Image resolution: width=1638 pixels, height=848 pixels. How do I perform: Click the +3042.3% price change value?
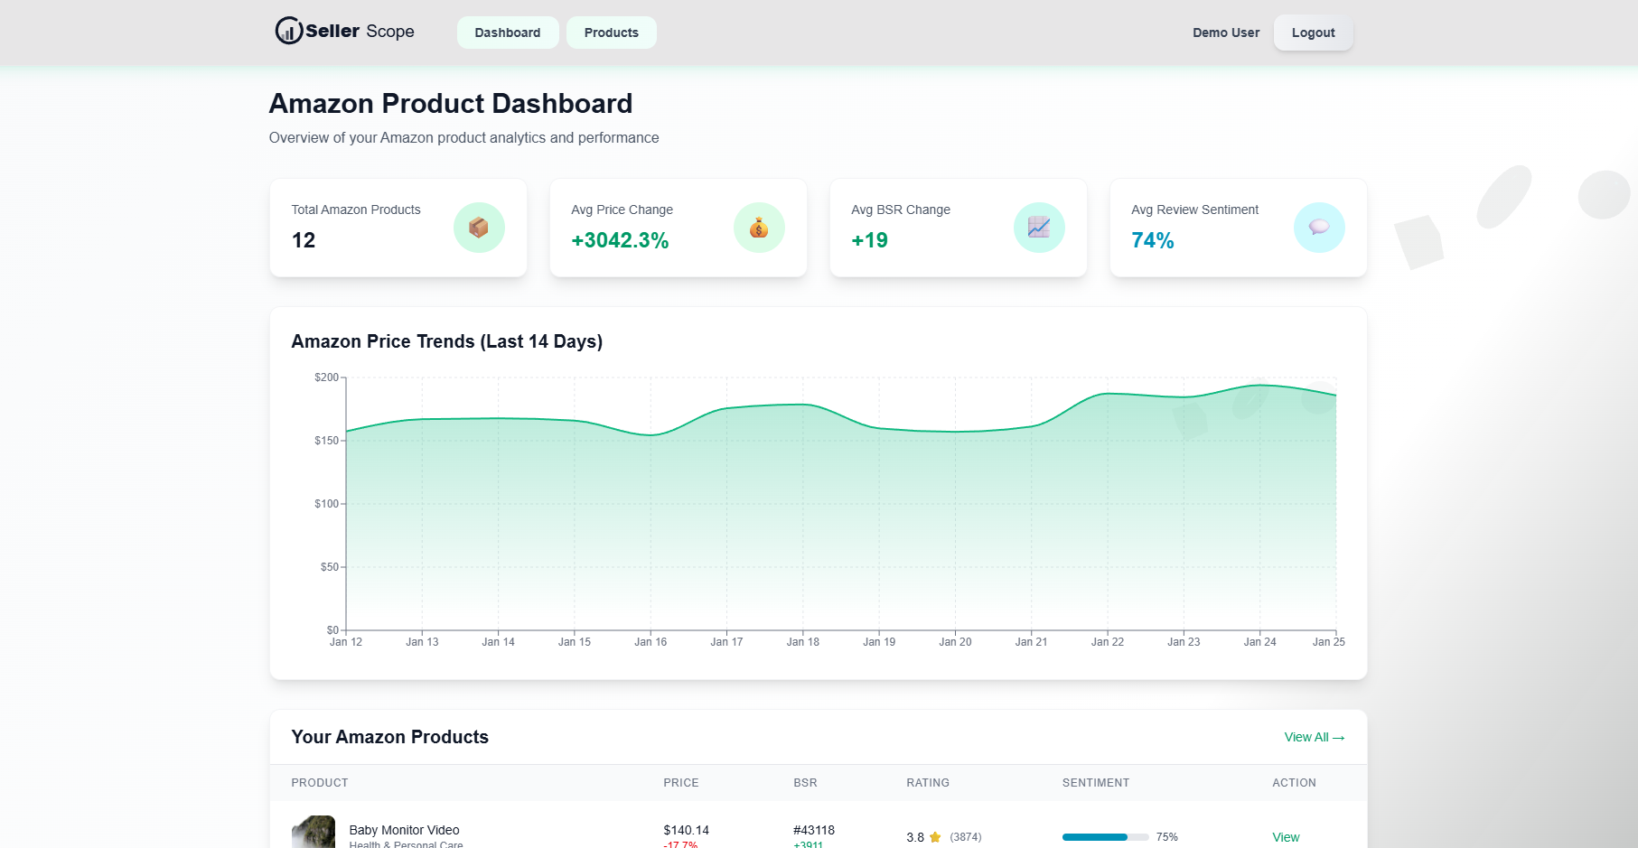pos(620,240)
